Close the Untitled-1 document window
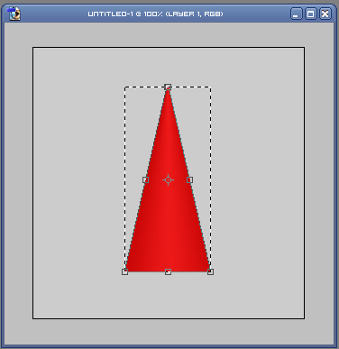Viewport: 339px width, 349px height. pyautogui.click(x=325, y=14)
